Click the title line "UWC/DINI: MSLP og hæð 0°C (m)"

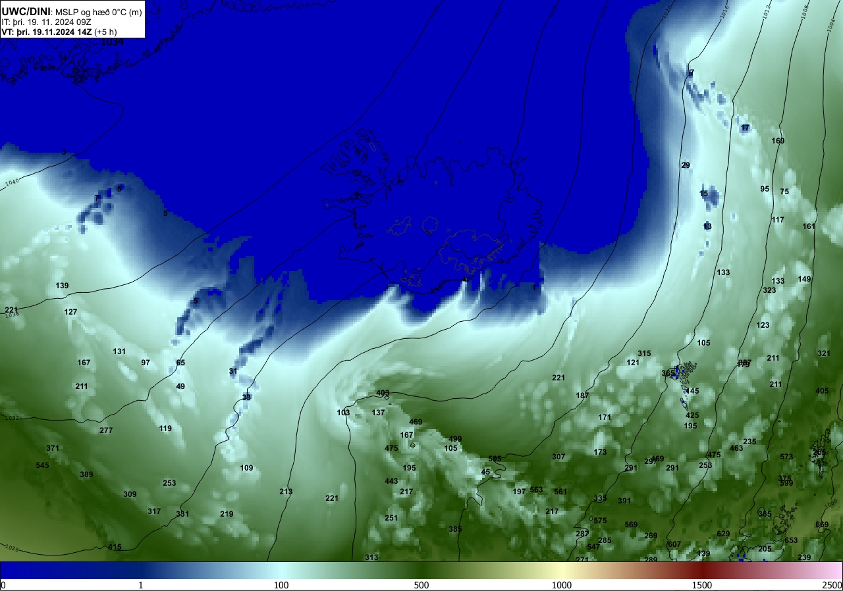(71, 12)
